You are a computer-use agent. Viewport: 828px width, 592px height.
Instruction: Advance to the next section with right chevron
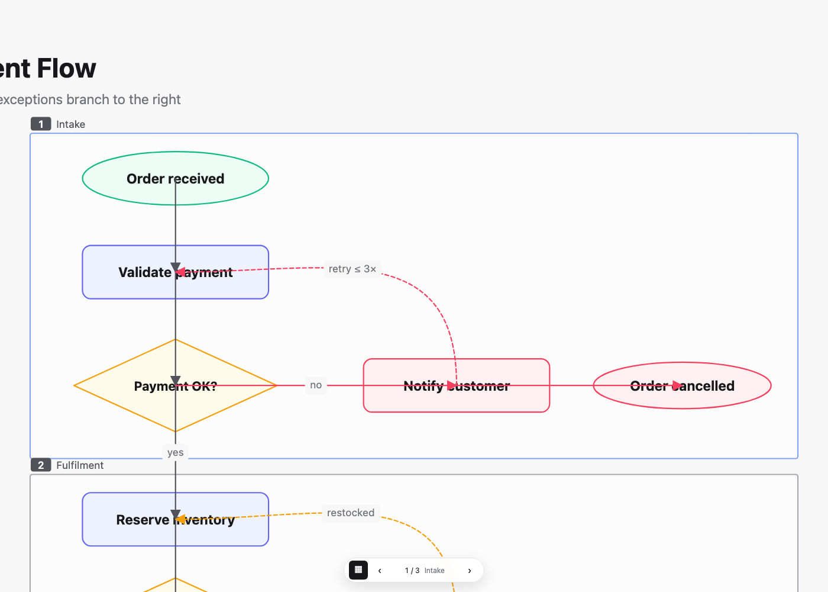(x=470, y=571)
